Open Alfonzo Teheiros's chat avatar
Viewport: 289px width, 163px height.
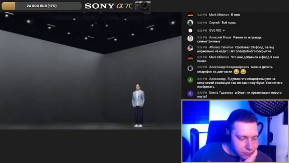[191, 48]
